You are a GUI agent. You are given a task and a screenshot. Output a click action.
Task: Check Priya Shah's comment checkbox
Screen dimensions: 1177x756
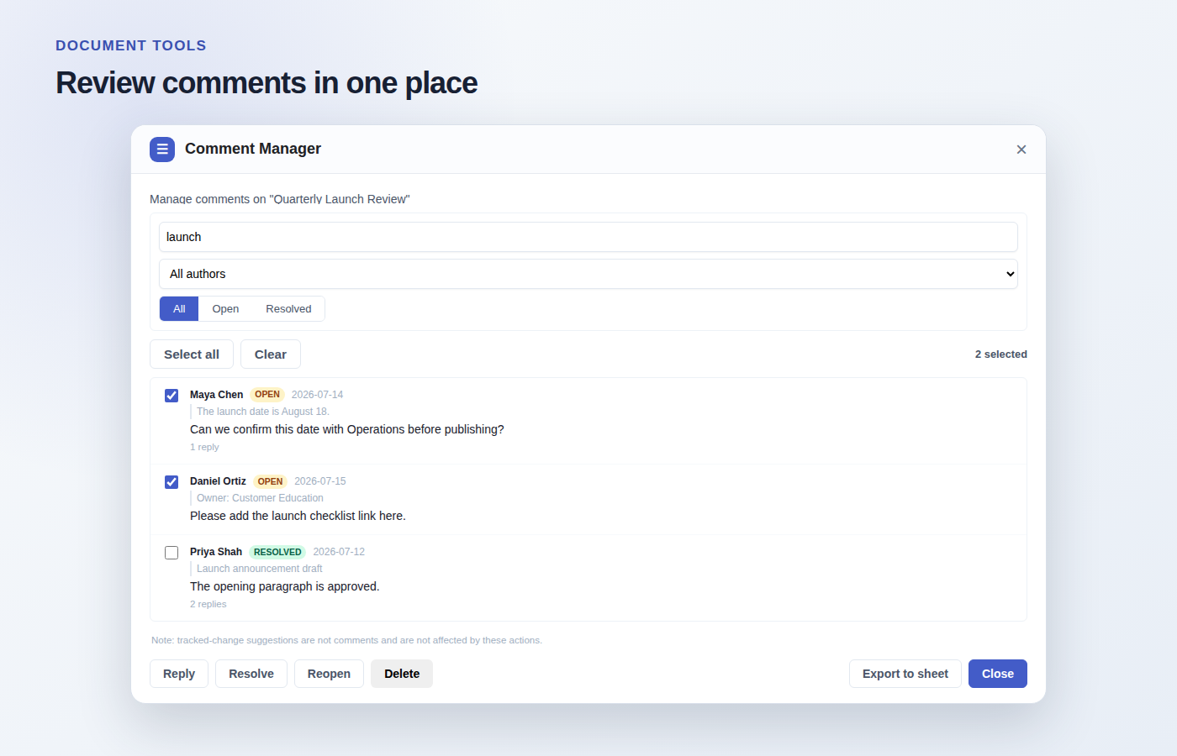click(x=172, y=553)
